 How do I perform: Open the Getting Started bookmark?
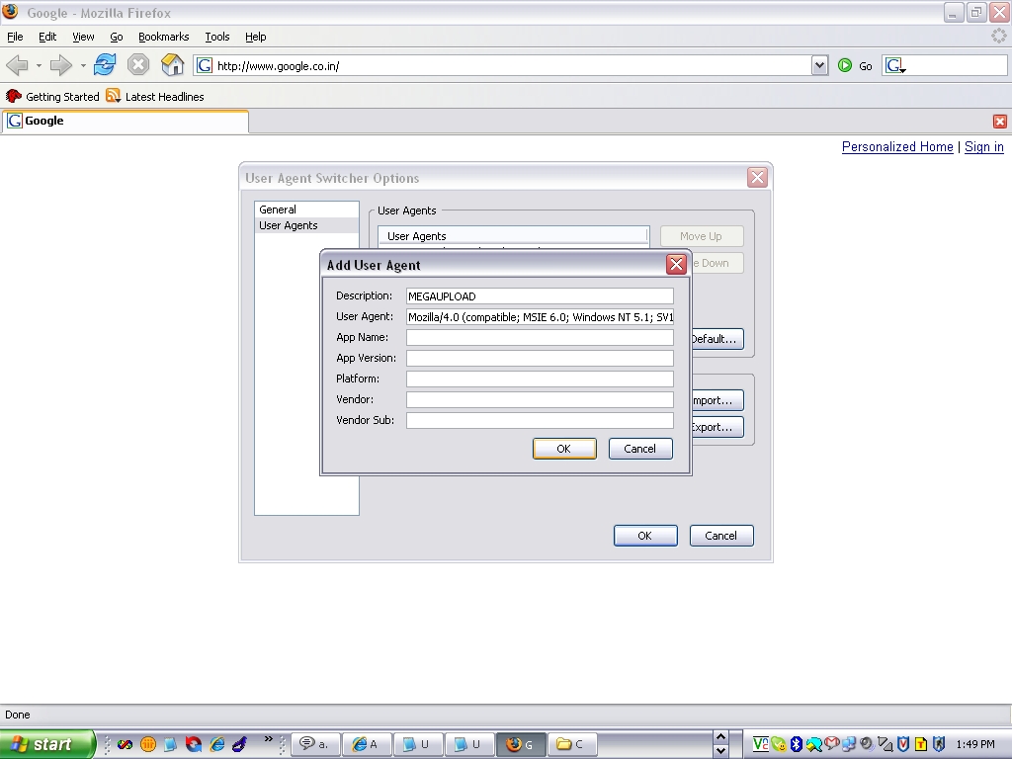[x=52, y=96]
